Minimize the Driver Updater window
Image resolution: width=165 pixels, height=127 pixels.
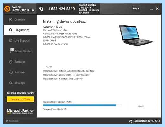tap(151, 9)
